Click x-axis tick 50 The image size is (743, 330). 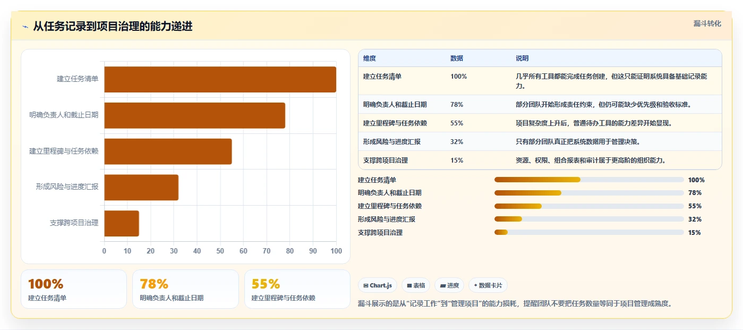[220, 251]
